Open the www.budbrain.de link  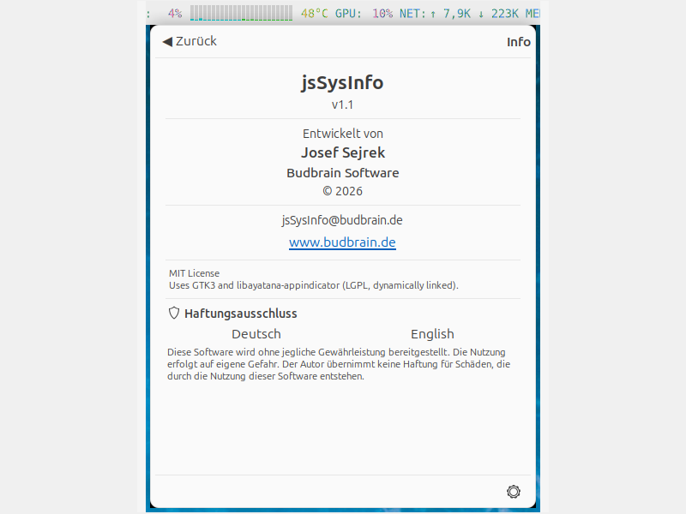342,242
